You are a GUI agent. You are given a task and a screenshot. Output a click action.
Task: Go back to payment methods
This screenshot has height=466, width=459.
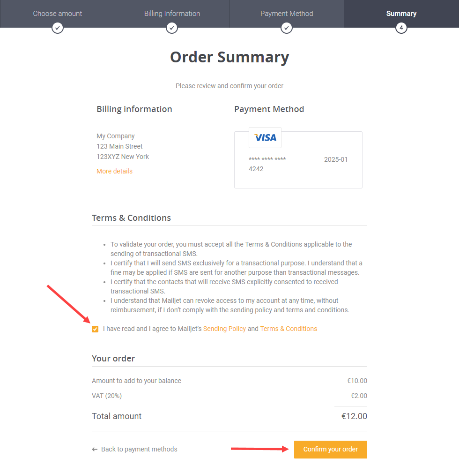139,449
